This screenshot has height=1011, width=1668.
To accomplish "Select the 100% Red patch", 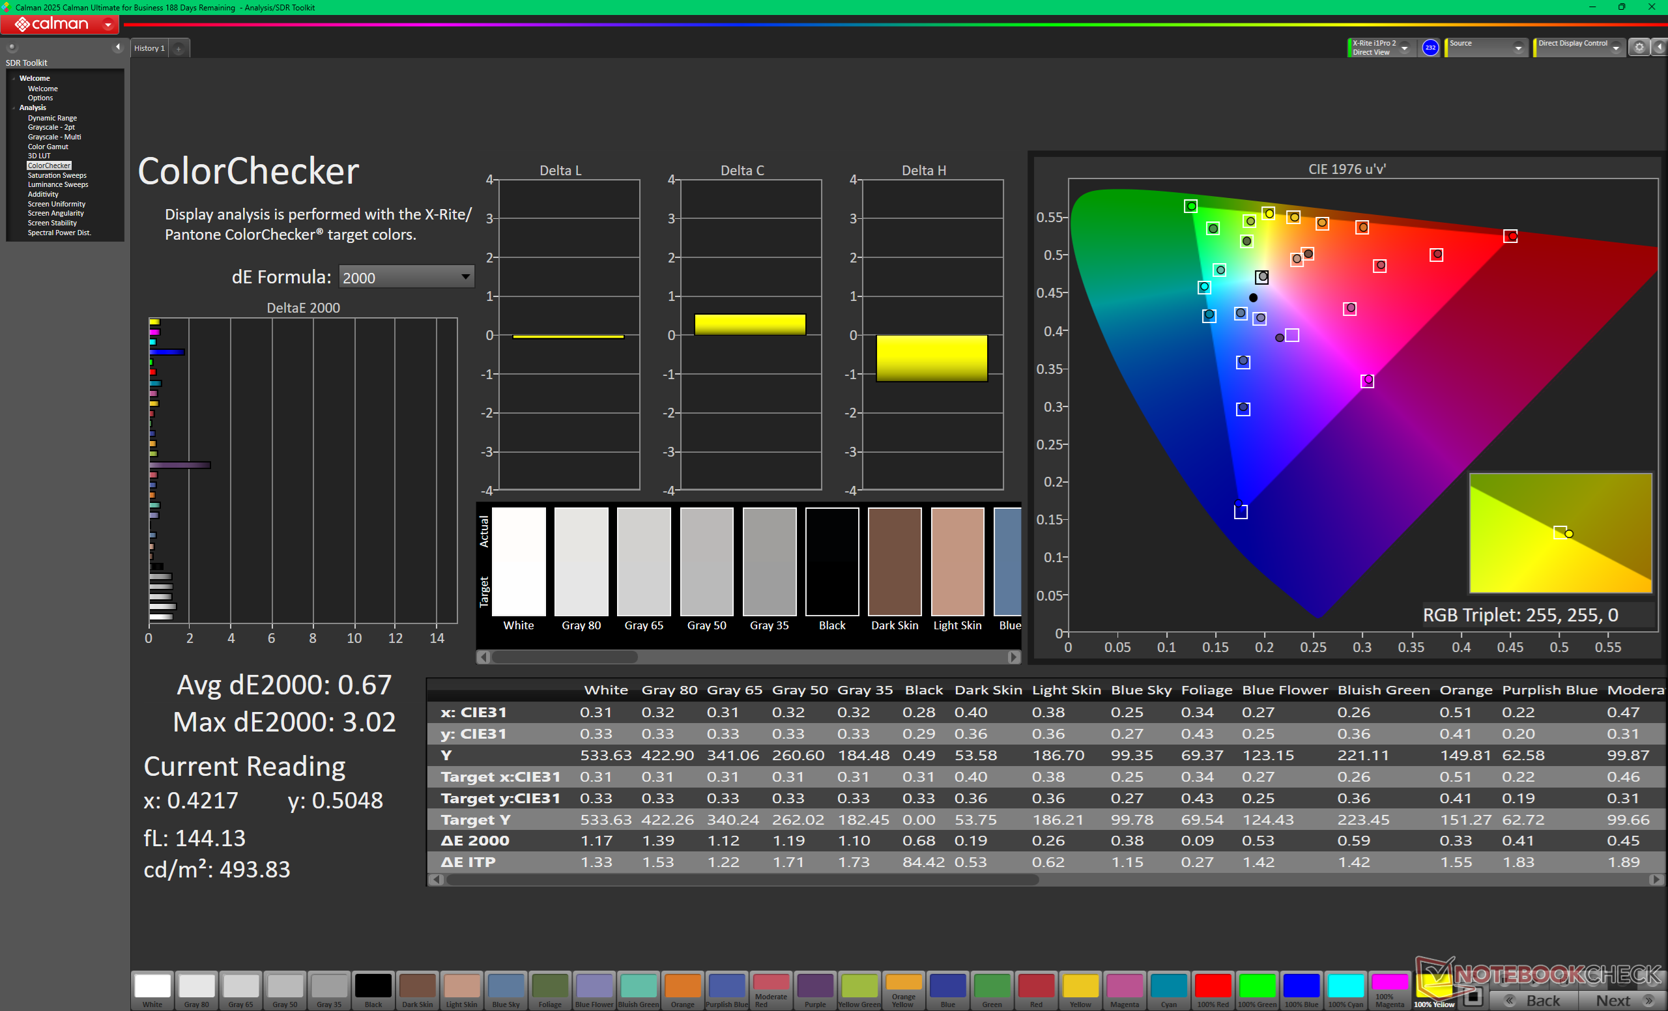I will coord(1213,991).
